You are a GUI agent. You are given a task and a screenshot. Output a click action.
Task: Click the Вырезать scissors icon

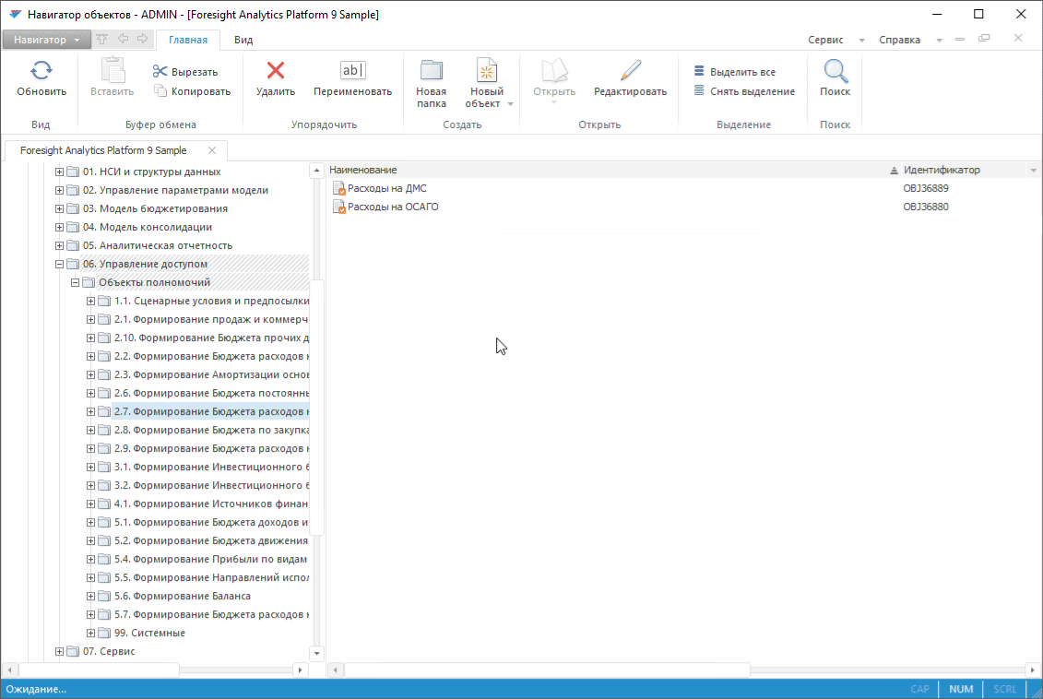(x=160, y=72)
